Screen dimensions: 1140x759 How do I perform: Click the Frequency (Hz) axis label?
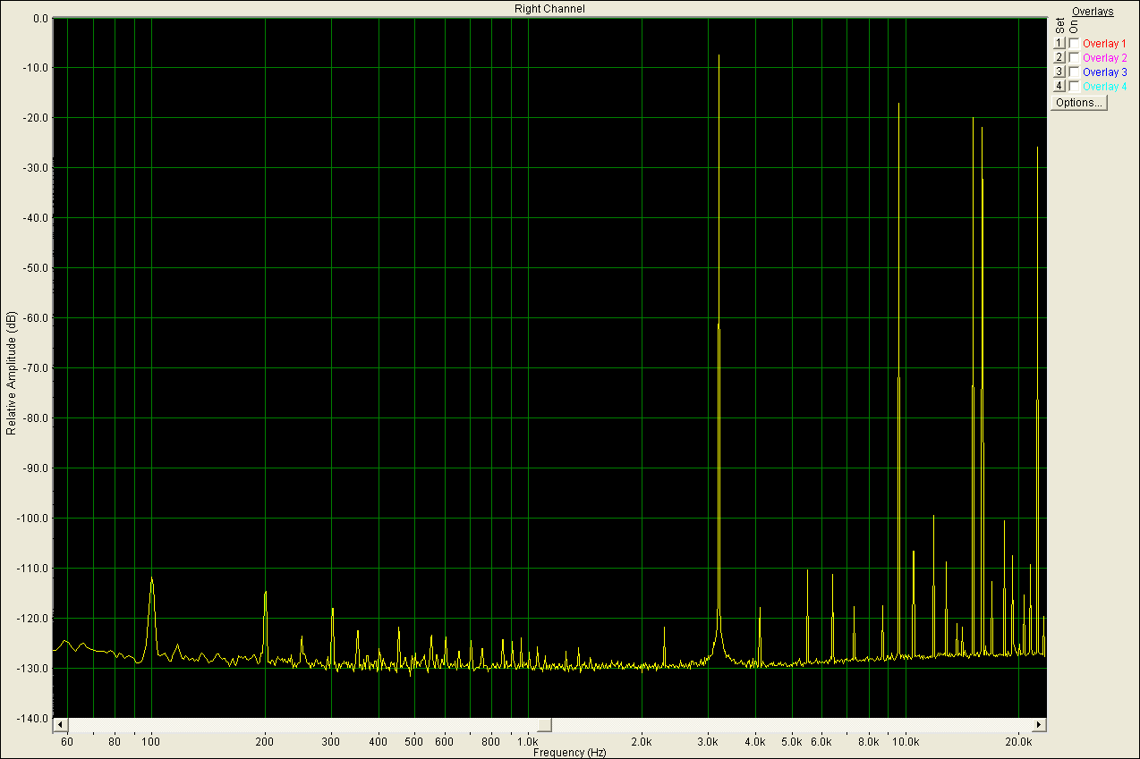569,753
